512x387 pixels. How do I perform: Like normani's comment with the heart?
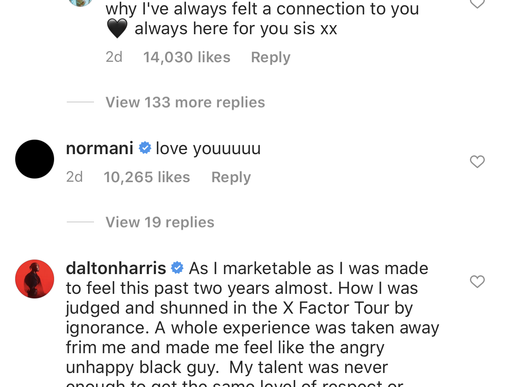pyautogui.click(x=477, y=162)
